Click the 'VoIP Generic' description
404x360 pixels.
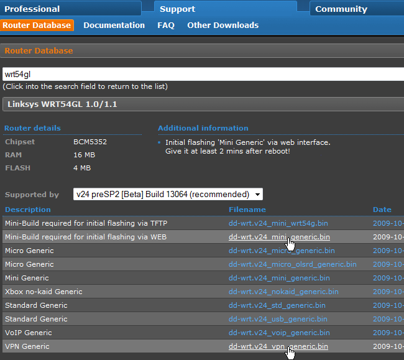click(29, 333)
